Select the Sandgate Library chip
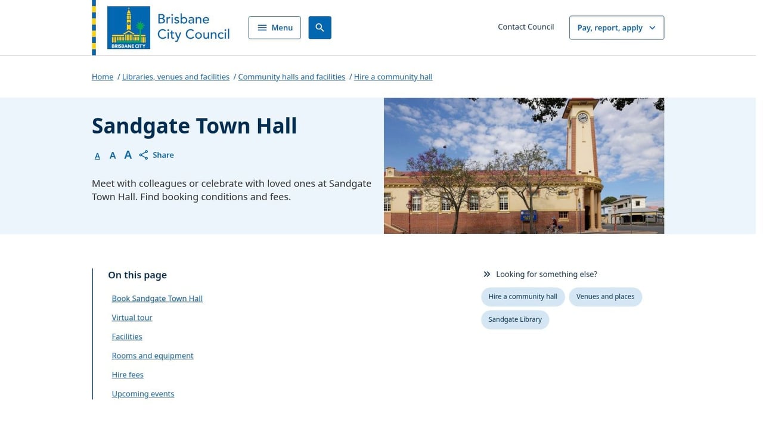Image resolution: width=763 pixels, height=429 pixels. coord(515,319)
